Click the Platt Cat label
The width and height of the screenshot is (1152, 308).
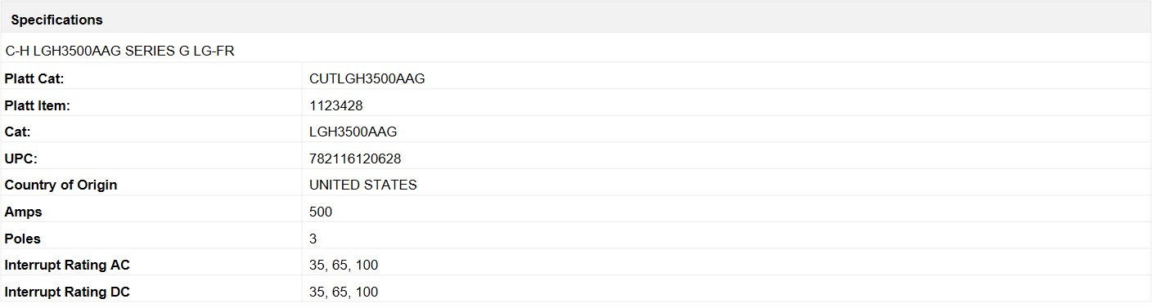(x=34, y=78)
